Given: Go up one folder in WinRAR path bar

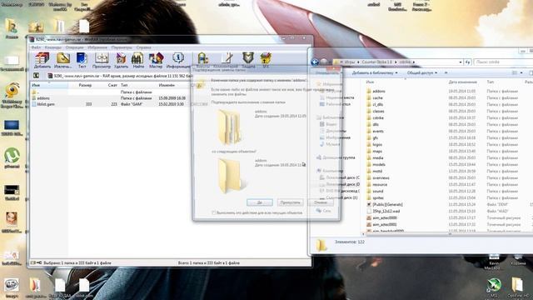Looking at the screenshot, I should (36, 76).
